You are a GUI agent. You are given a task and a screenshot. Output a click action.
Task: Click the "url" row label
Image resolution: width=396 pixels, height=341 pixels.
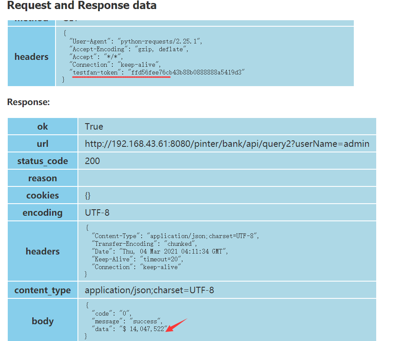43,144
